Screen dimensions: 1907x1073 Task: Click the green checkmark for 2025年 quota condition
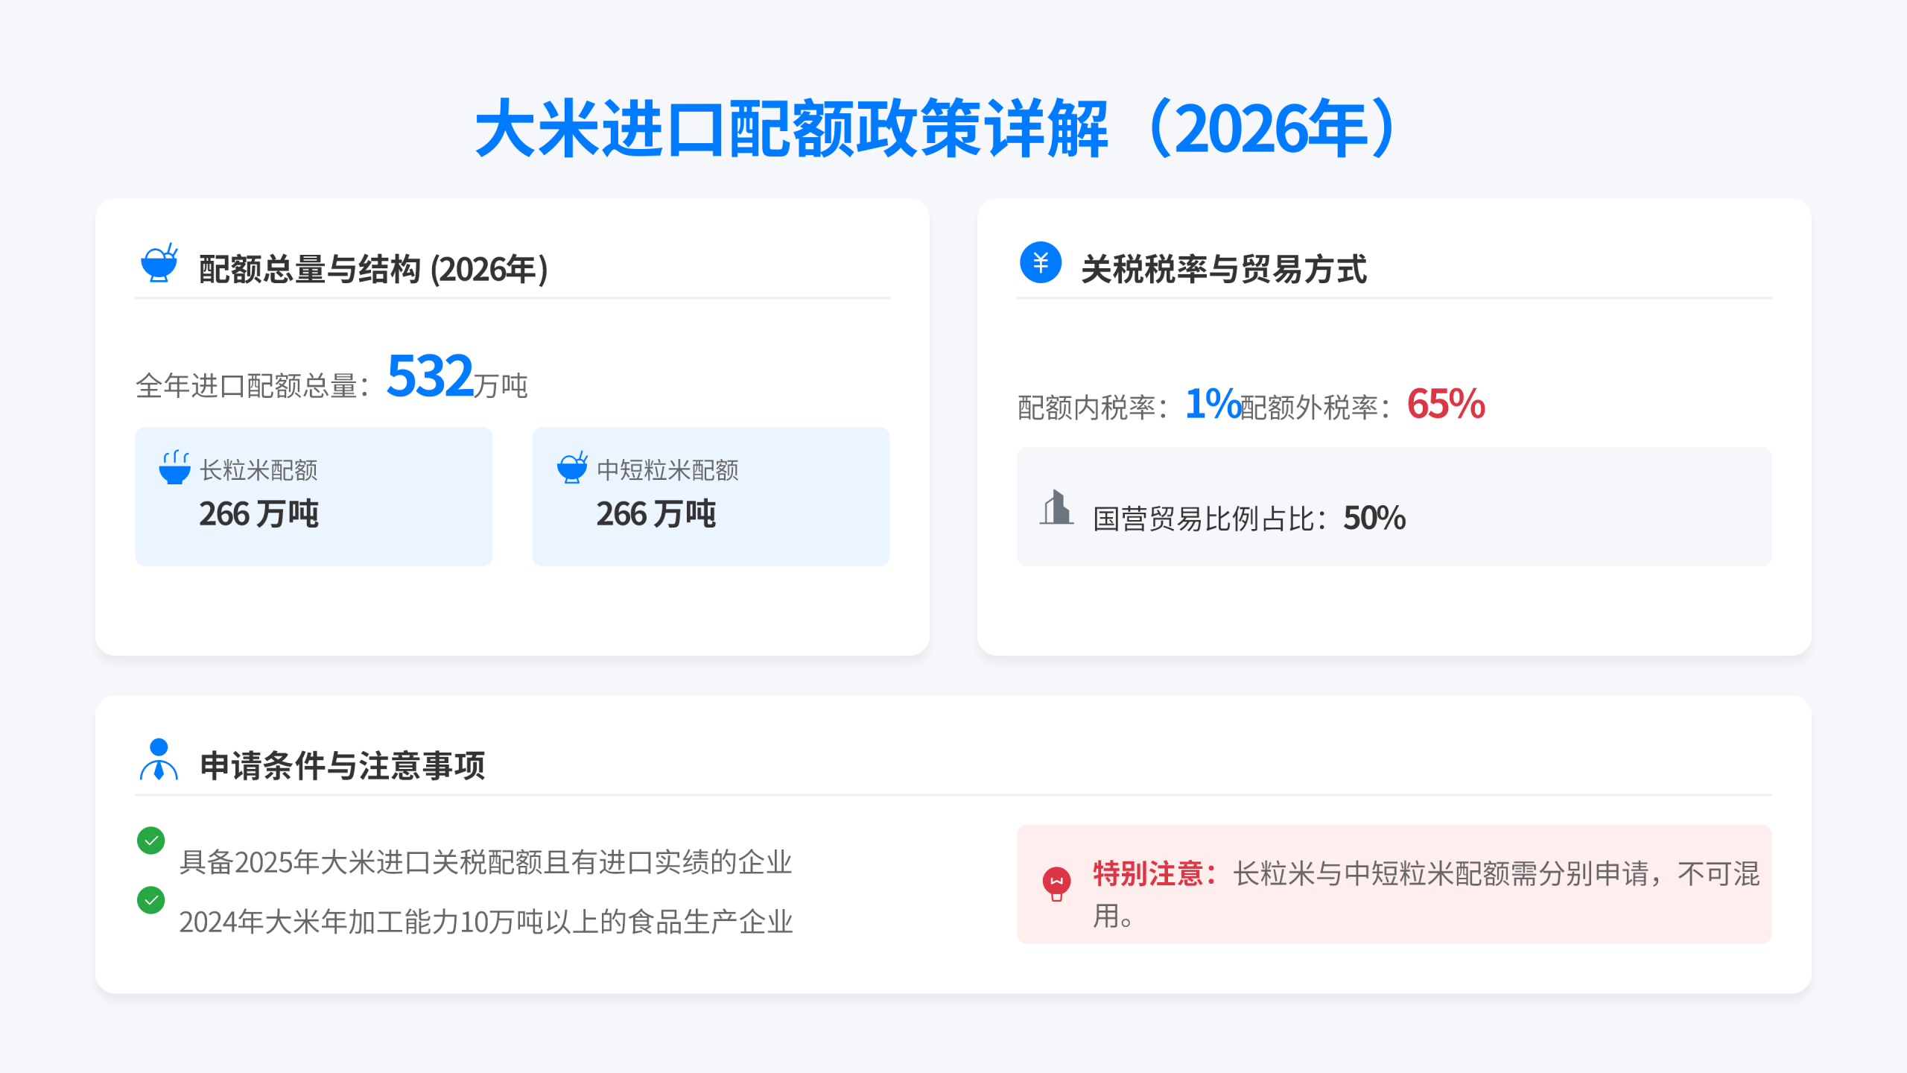151,841
